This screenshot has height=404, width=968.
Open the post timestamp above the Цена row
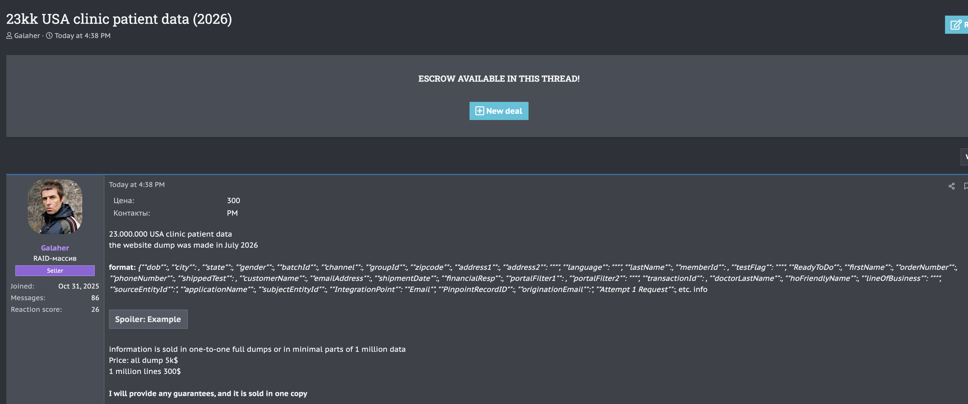(x=137, y=184)
